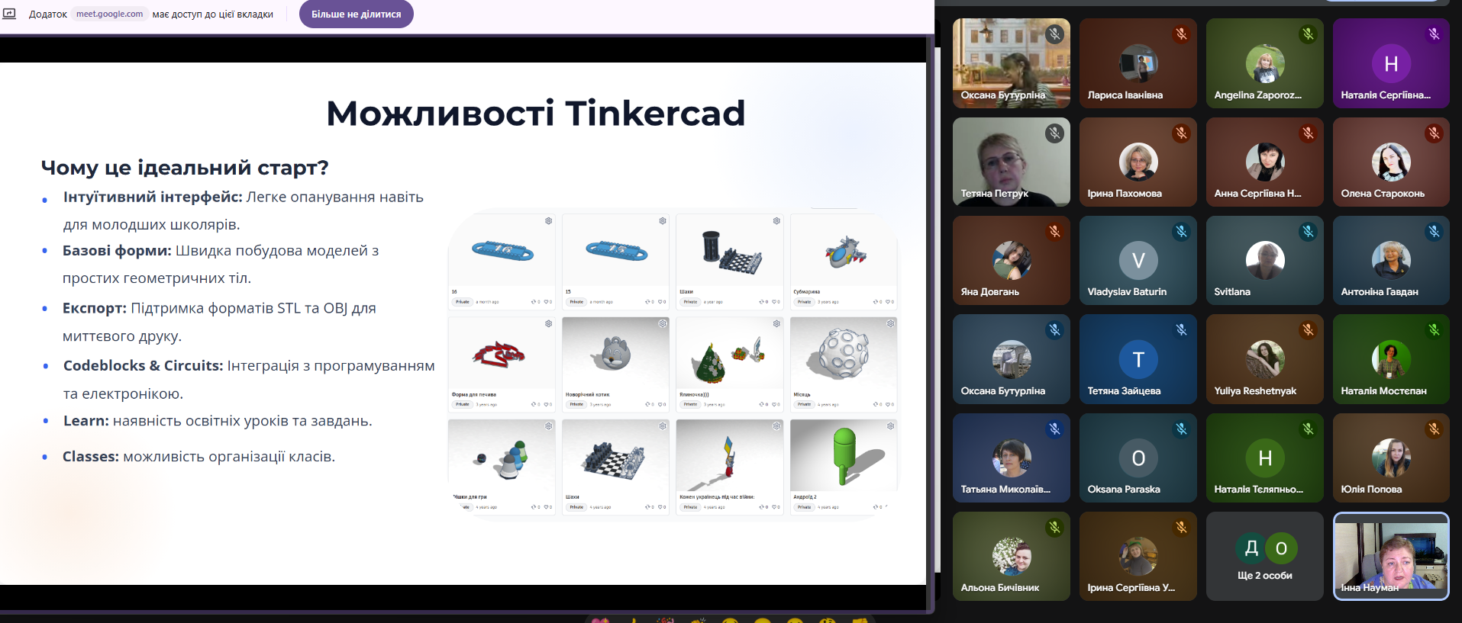Select Наталія Теляпньо's green H avatar
Viewport: 1462px width, 623px height.
coord(1264,458)
